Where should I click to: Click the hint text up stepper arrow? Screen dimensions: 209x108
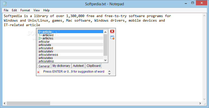coord(109,71)
